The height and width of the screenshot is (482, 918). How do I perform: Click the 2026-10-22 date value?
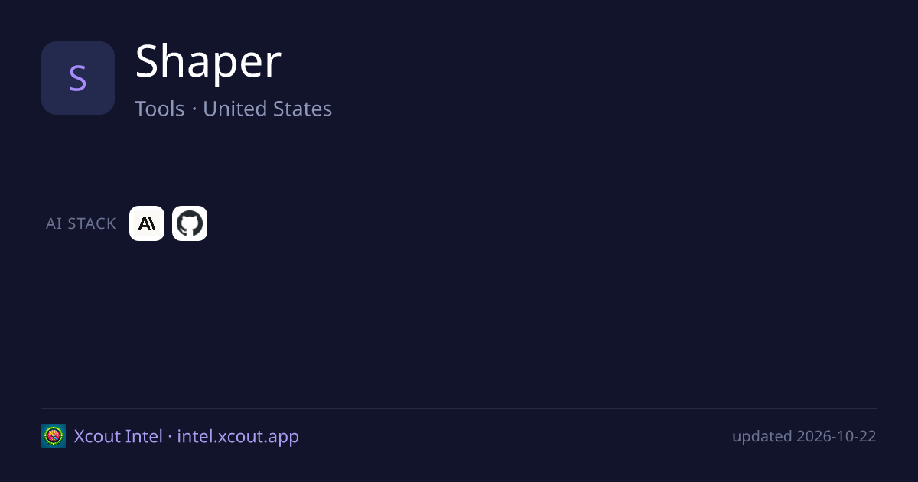(836, 436)
